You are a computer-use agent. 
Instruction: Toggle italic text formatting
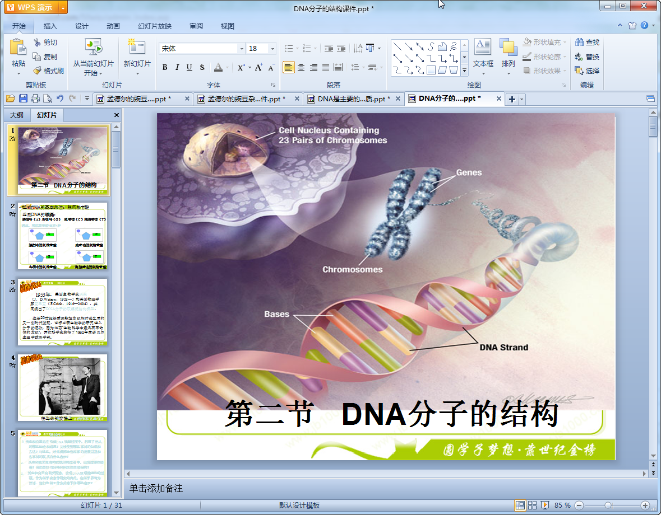coord(177,67)
